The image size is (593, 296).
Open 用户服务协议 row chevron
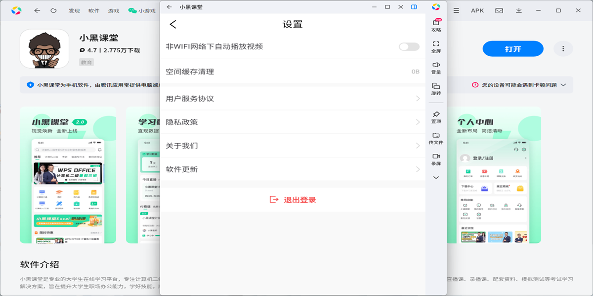click(418, 99)
